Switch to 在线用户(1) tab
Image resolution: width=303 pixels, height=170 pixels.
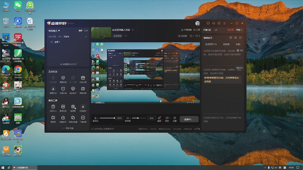[x=211, y=44]
